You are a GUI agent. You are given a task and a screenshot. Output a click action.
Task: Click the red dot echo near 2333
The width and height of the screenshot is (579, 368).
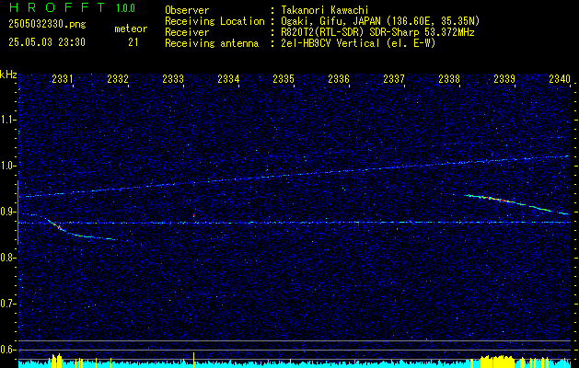click(x=193, y=215)
